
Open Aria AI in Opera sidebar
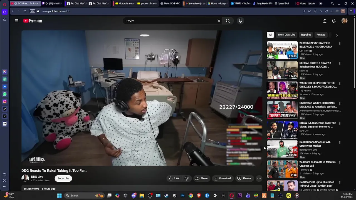pos(4,72)
